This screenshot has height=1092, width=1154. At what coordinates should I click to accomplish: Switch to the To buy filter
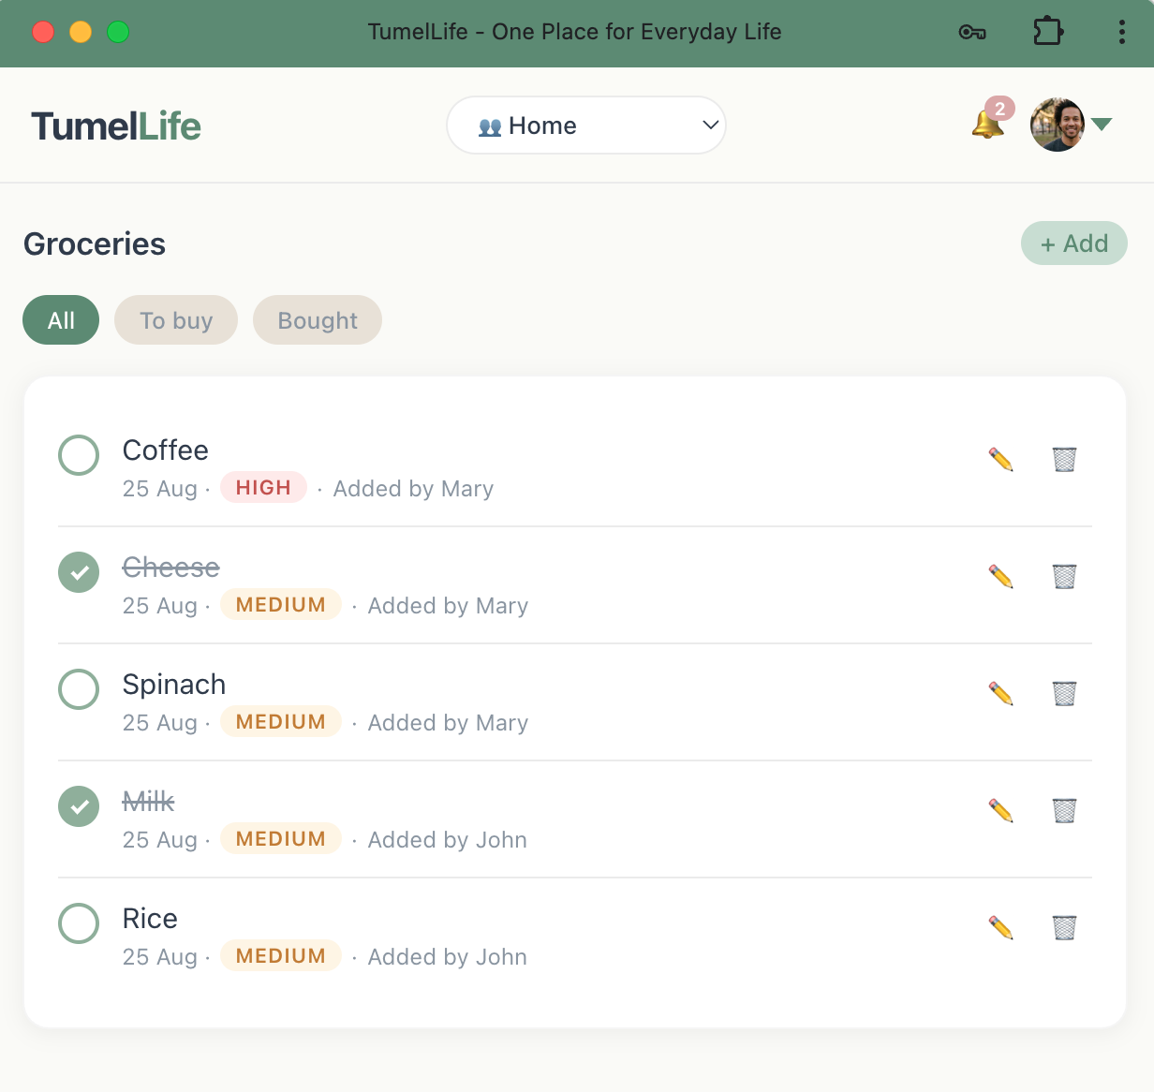(x=176, y=320)
